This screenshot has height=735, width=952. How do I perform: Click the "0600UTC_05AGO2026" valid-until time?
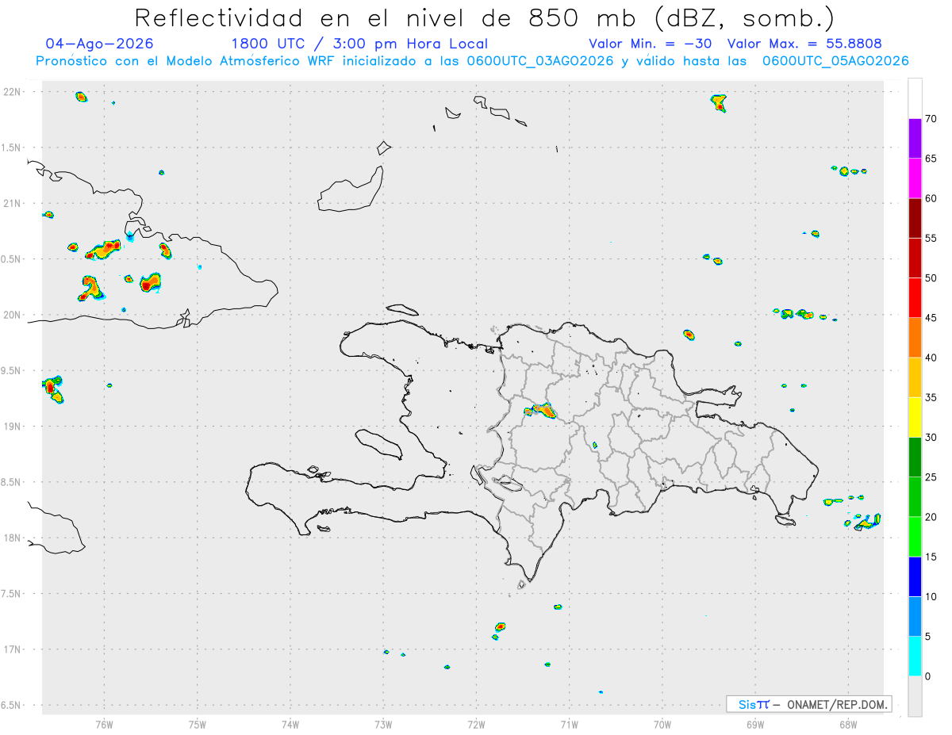835,61
